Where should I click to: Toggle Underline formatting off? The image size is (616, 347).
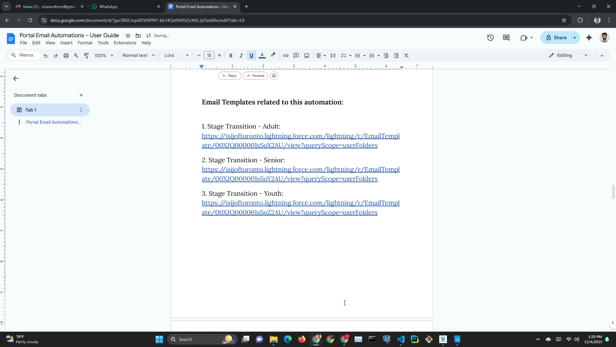[252, 56]
